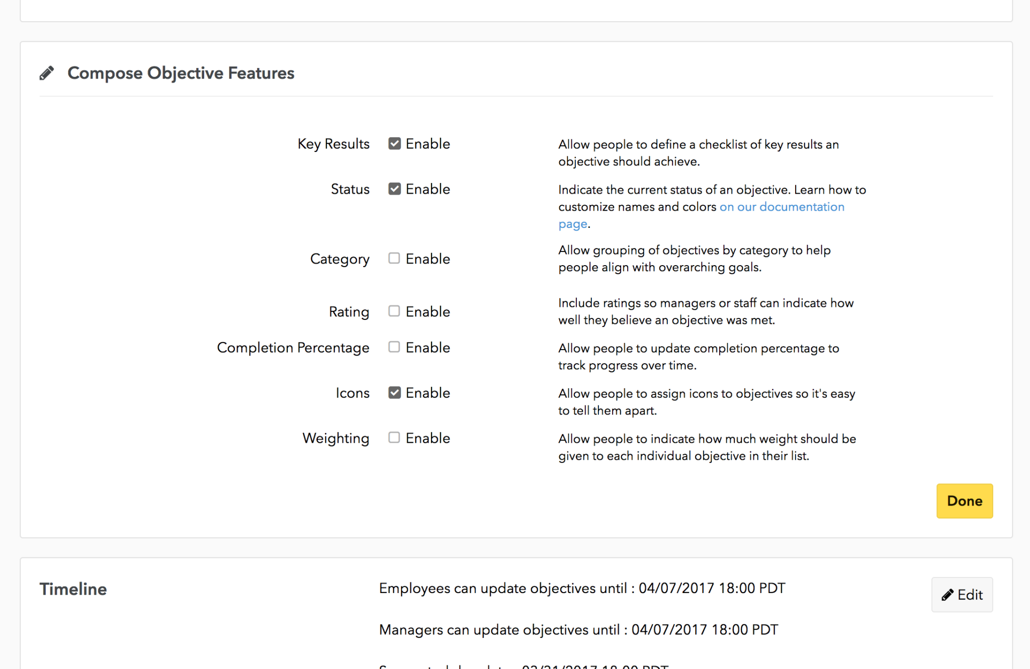Viewport: 1030px width, 669px height.
Task: Click the Enable label next to Weighting
Action: coord(427,438)
